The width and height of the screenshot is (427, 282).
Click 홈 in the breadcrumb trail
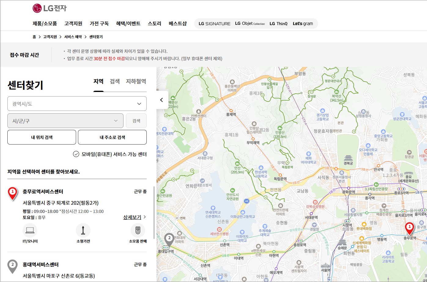point(35,36)
